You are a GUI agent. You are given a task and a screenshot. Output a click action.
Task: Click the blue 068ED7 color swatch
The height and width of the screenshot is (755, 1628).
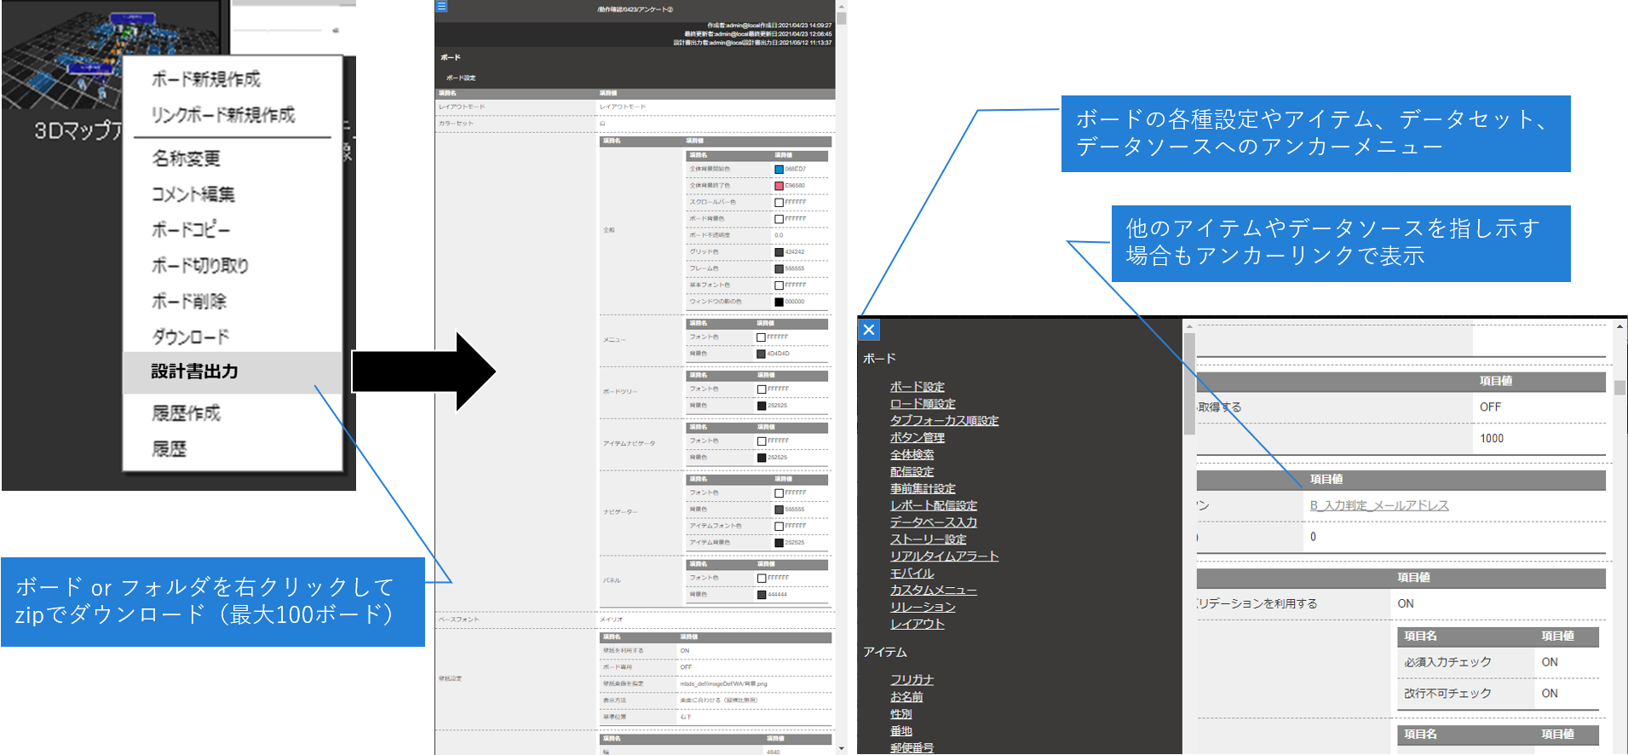(779, 169)
